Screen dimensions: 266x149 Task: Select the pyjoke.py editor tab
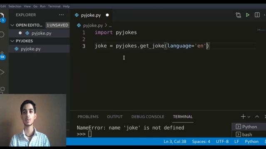91,15
